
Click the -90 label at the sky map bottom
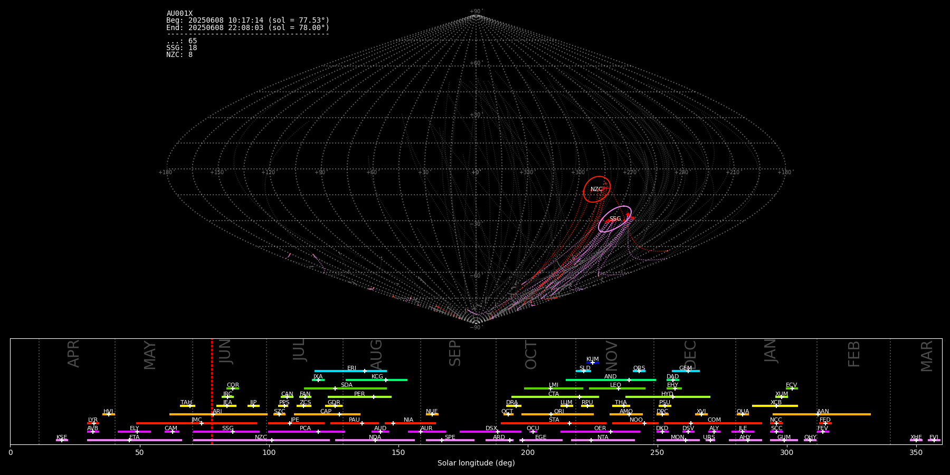click(x=476, y=327)
